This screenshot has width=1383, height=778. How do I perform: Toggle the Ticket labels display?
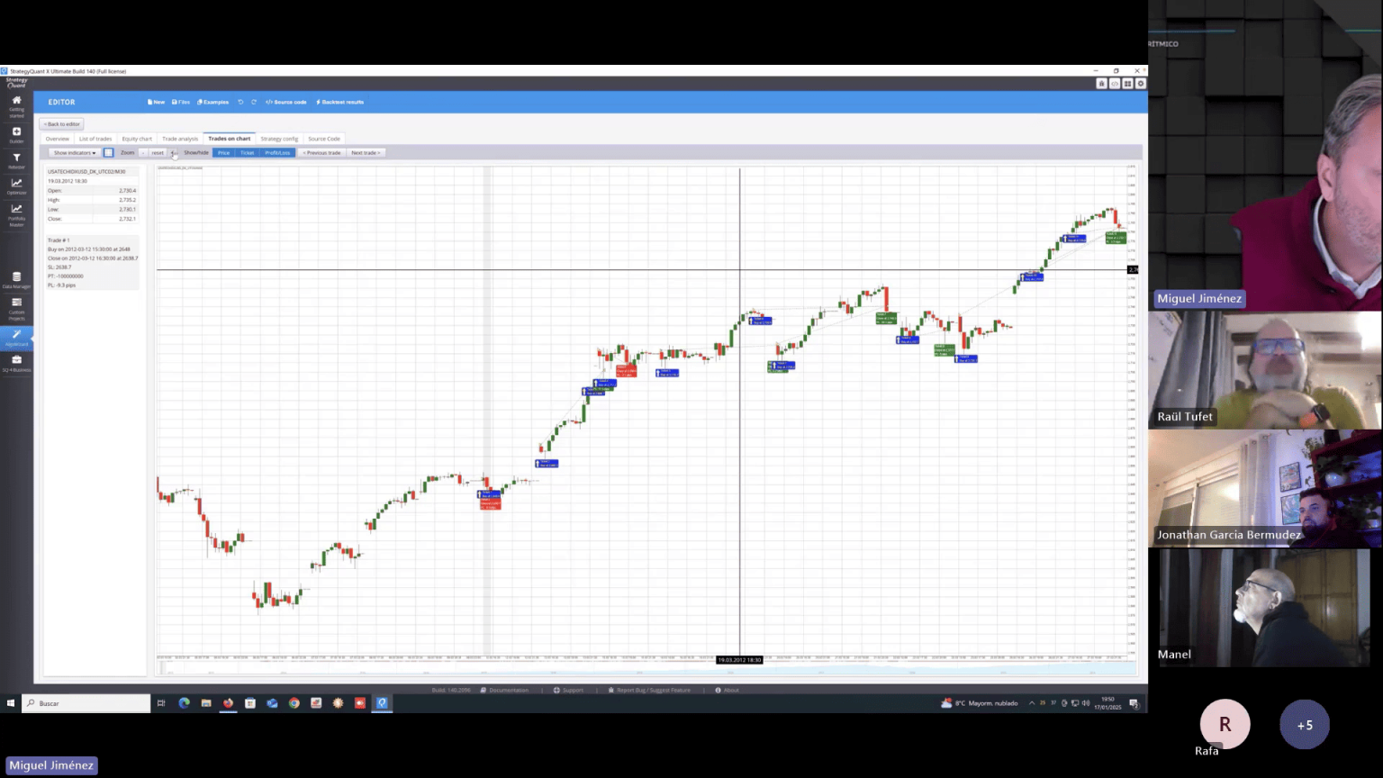tap(248, 152)
